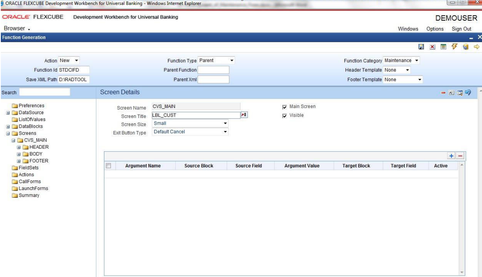Click the Screen Title field containing LBL_CUST
482x277 pixels.
click(196, 115)
